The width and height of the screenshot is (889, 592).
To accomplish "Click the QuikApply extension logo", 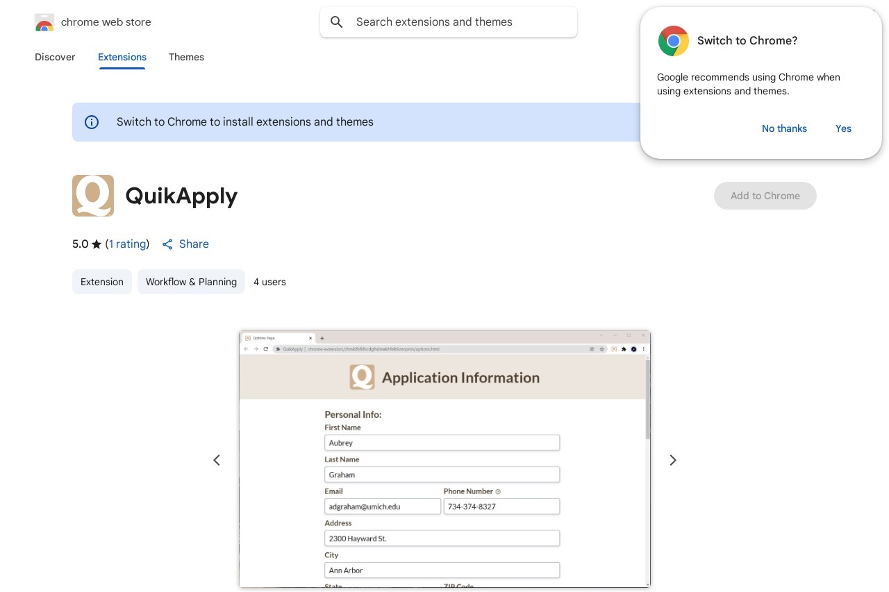I will 93,196.
